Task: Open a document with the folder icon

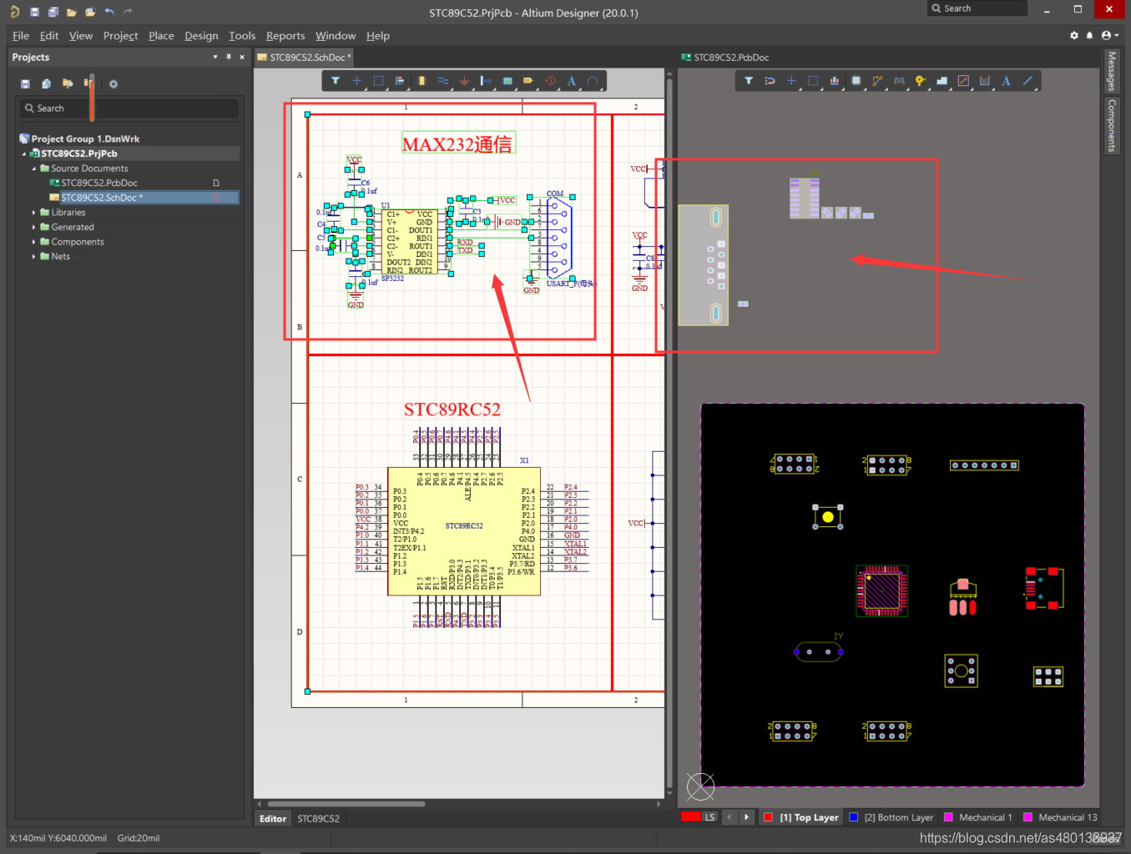Action: [x=72, y=12]
